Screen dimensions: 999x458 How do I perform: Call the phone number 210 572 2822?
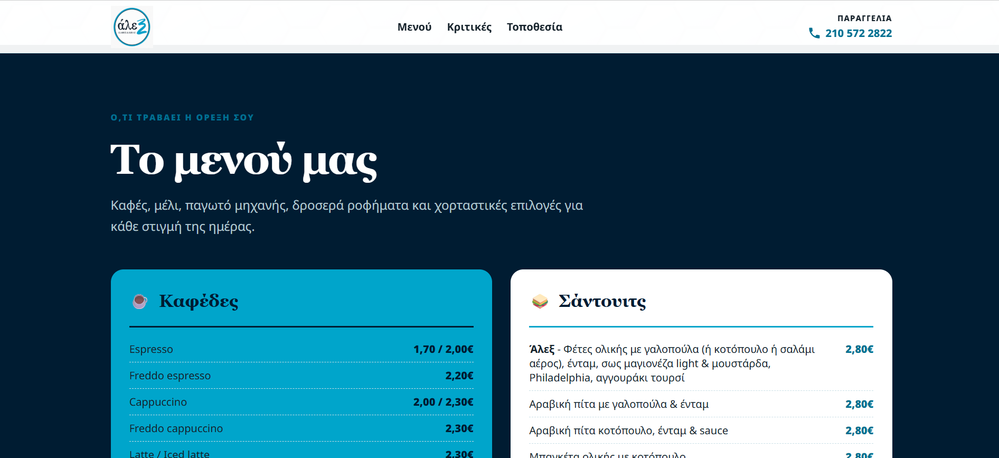(x=859, y=33)
